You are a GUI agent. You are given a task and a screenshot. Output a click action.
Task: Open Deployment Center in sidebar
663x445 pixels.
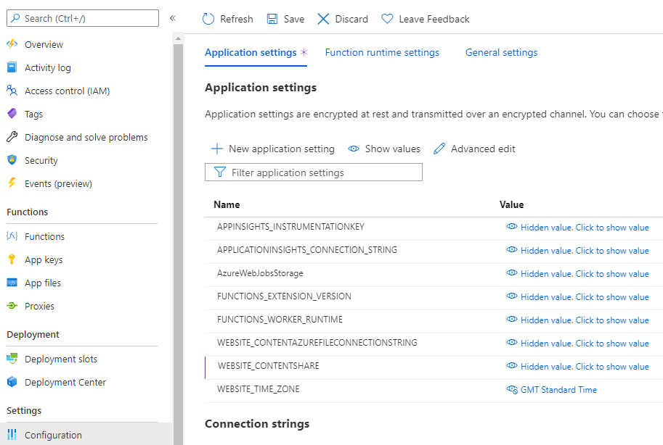(65, 382)
